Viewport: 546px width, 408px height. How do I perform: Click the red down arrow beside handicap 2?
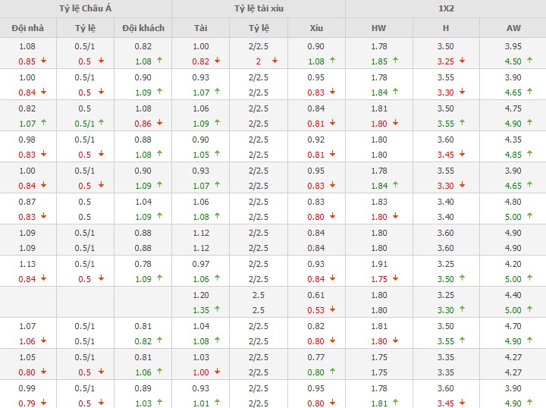(275, 61)
